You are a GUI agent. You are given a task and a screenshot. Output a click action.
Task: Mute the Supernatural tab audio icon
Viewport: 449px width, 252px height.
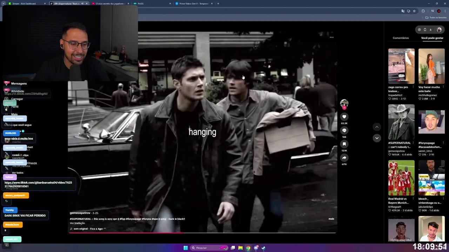pos(82,3)
